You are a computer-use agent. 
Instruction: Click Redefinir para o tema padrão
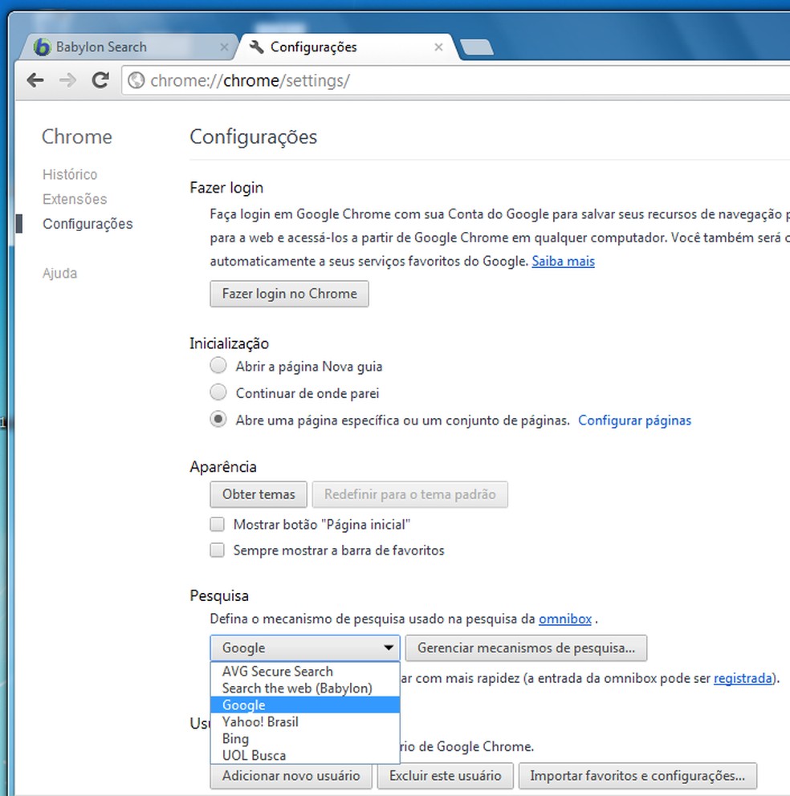(x=409, y=494)
